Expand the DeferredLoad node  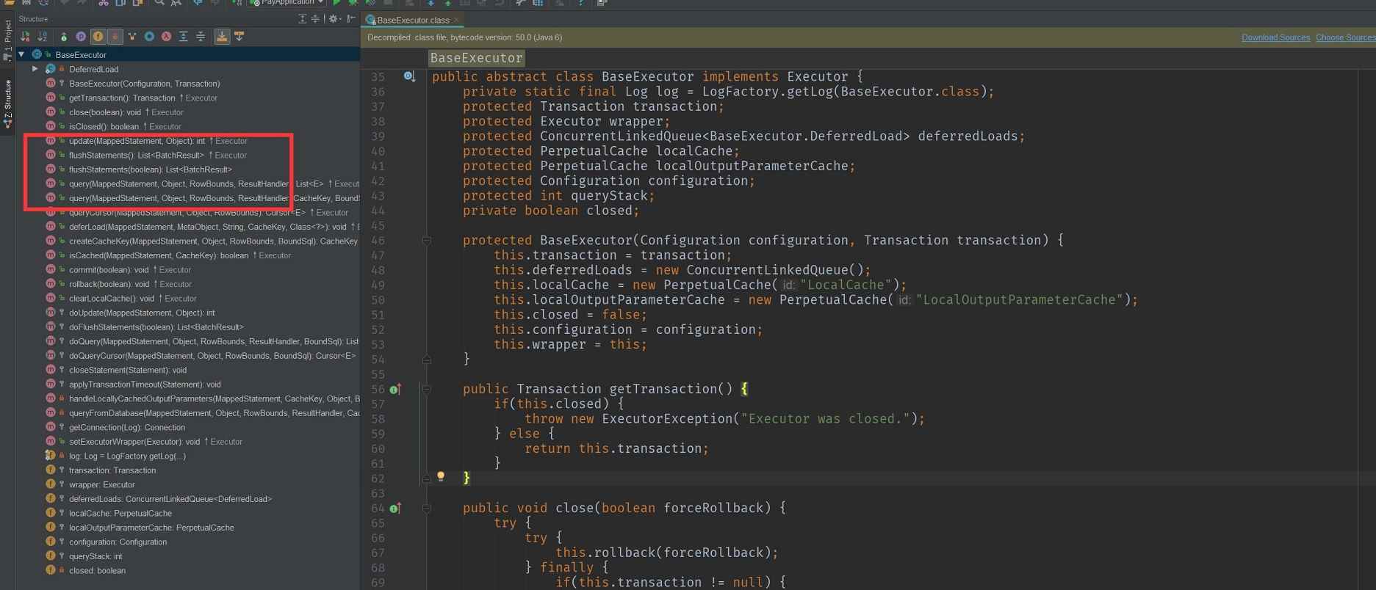[x=35, y=68]
